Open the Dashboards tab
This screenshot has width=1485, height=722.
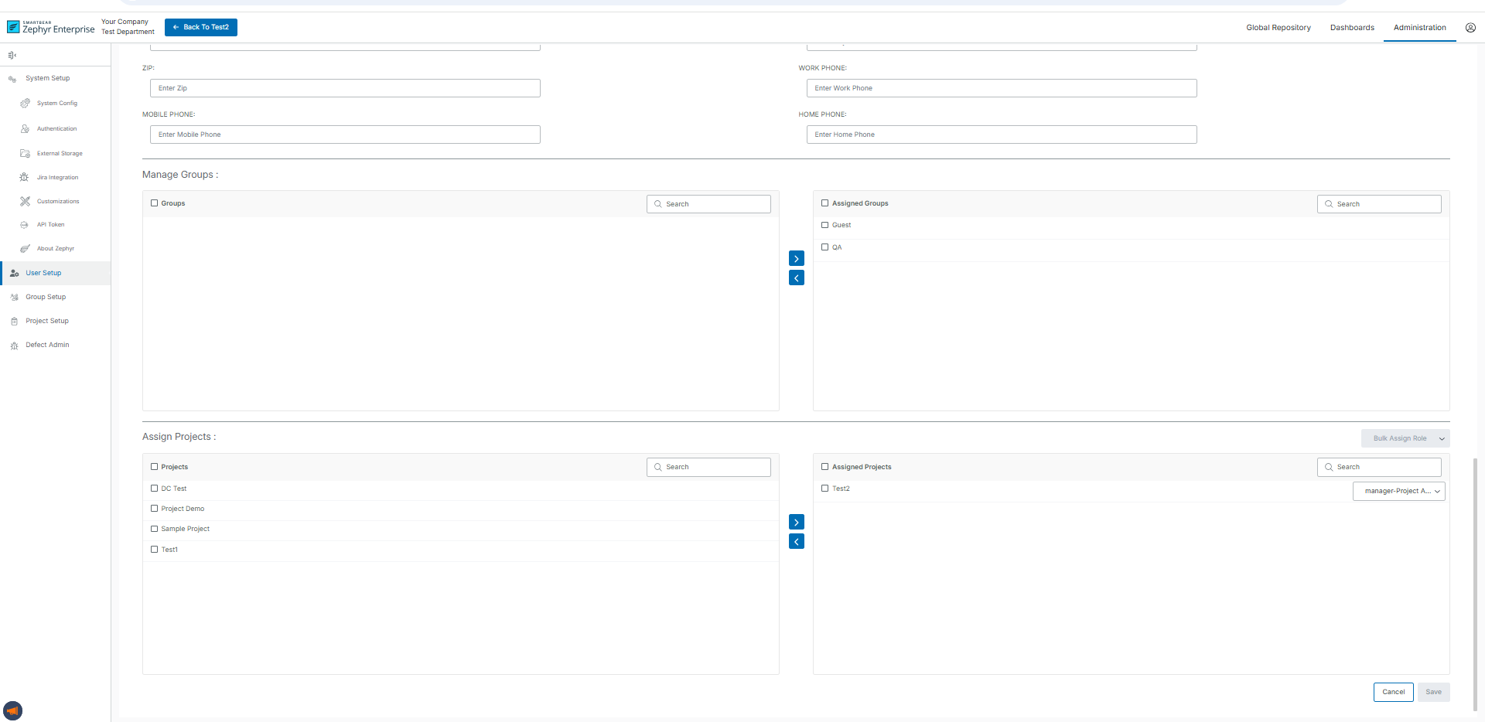click(x=1351, y=28)
